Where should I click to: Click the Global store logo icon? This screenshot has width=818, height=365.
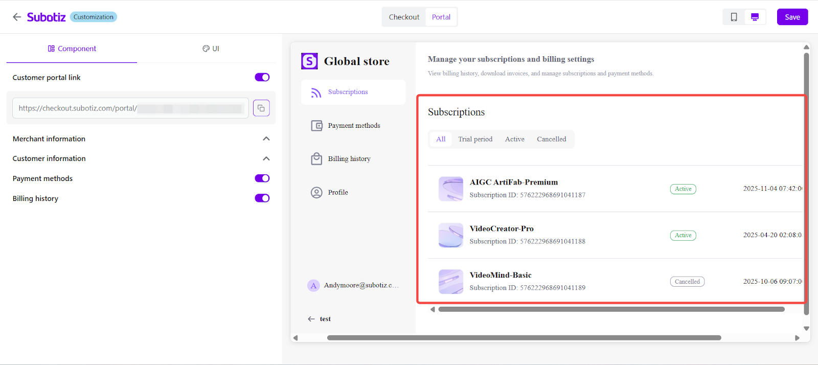pos(309,61)
